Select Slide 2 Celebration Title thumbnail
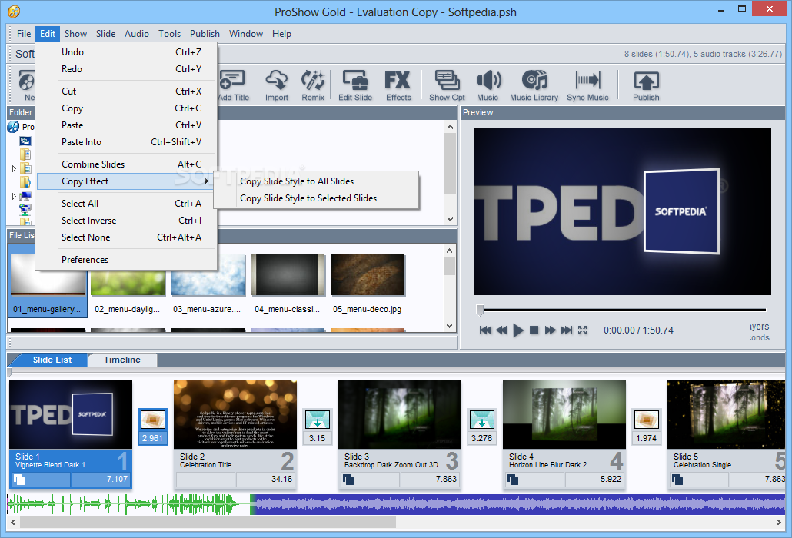The height and width of the screenshot is (538, 792). pos(235,414)
